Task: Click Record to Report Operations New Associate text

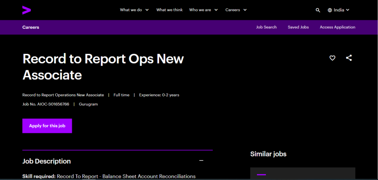Action: click(x=63, y=95)
